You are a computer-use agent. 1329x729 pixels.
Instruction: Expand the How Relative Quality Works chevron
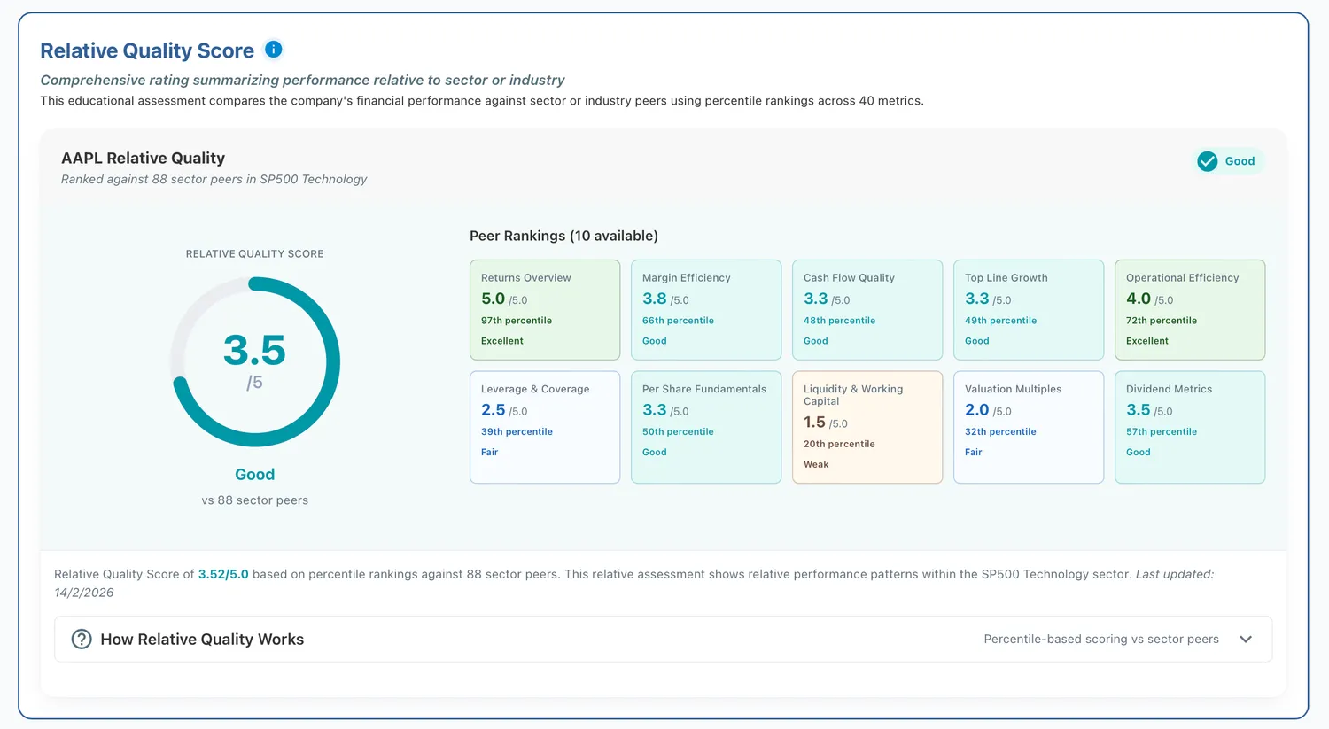pyautogui.click(x=1246, y=639)
